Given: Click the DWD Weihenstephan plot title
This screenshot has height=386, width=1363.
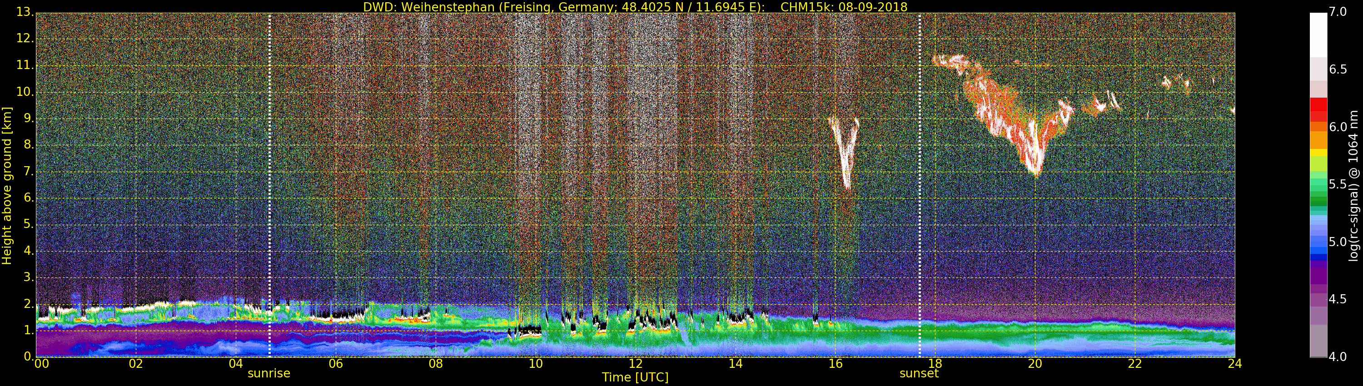Looking at the screenshot, I should pos(635,7).
